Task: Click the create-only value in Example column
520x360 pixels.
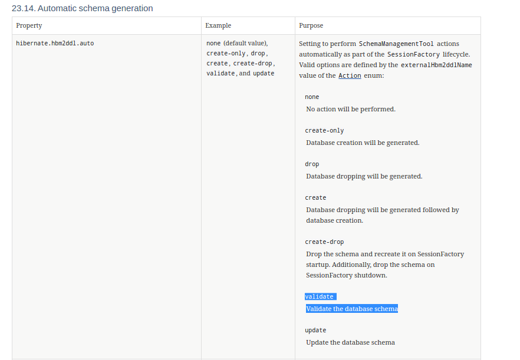Action: 224,53
